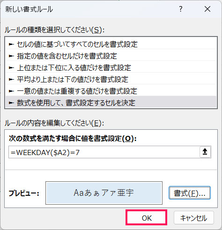Select rule type 指定の値を含むセルだけを書式設定

click(x=111, y=56)
